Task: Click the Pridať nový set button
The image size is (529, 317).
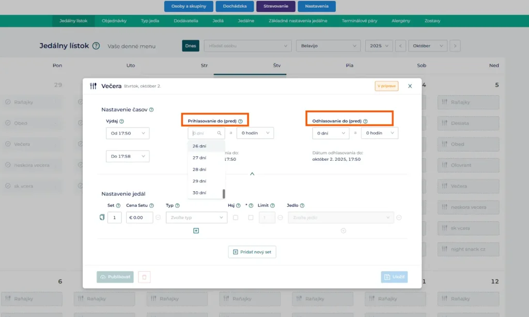Action: [x=252, y=252]
